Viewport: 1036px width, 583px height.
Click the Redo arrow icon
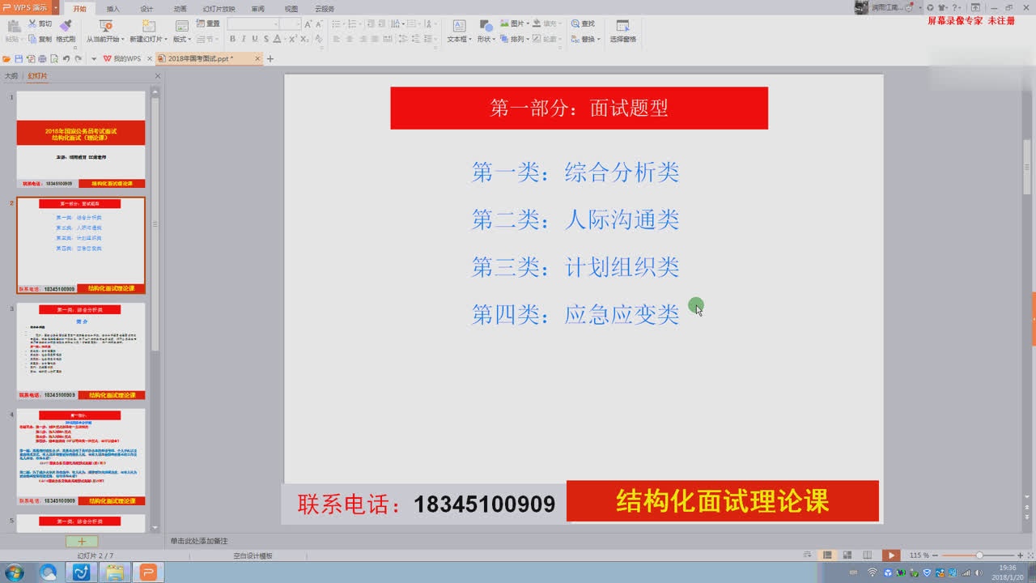[79, 58]
